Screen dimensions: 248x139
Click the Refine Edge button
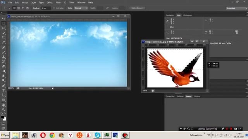tap(137, 8)
